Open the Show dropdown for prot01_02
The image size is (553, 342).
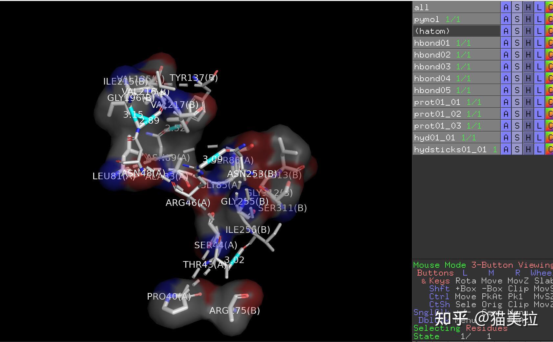[x=517, y=114]
